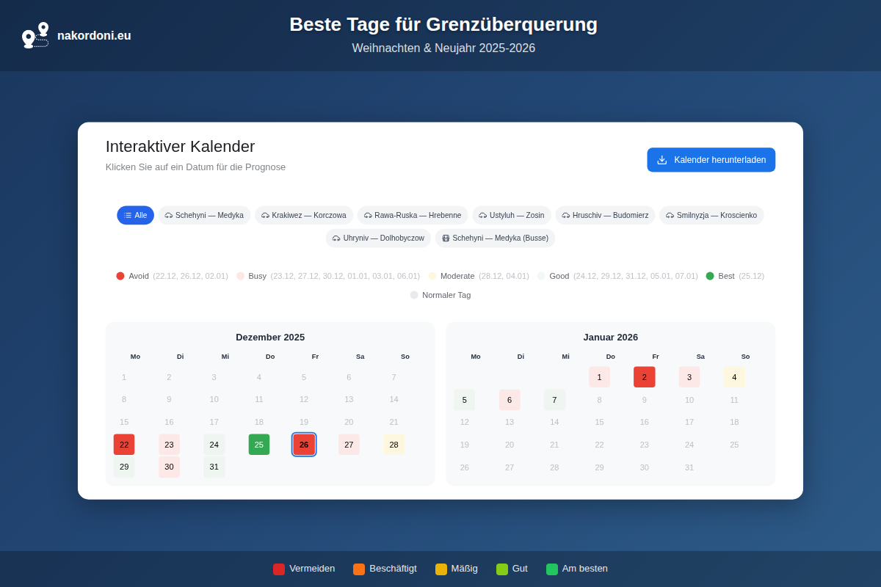Click the car icon on Krakiwez — Korczowa

(x=265, y=216)
